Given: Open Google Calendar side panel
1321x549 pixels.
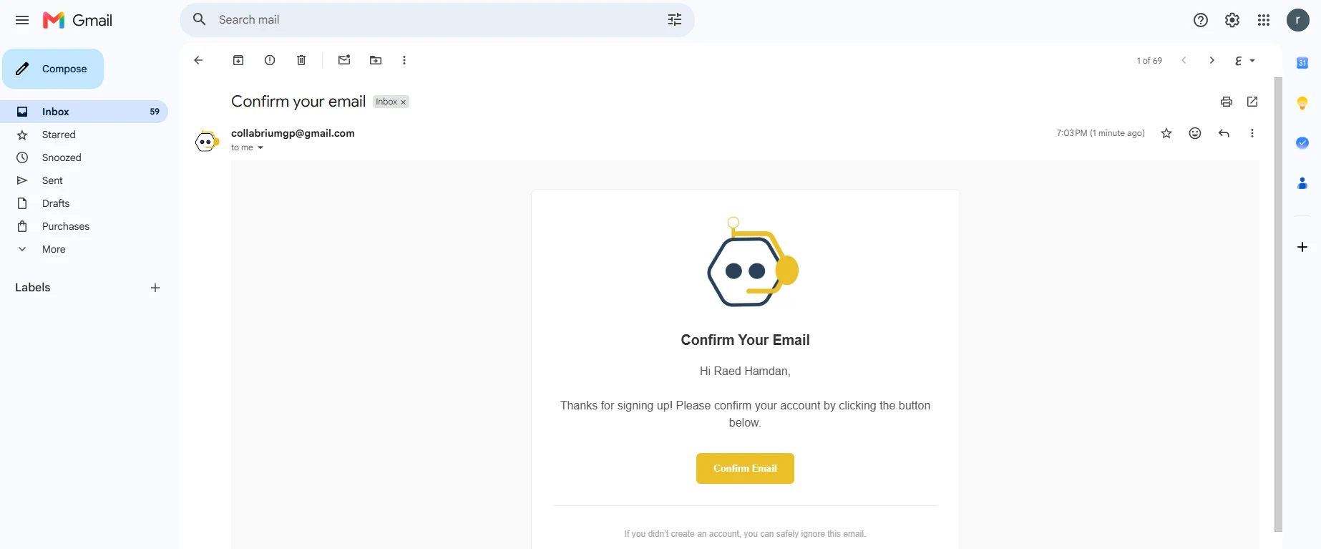Looking at the screenshot, I should [1302, 63].
